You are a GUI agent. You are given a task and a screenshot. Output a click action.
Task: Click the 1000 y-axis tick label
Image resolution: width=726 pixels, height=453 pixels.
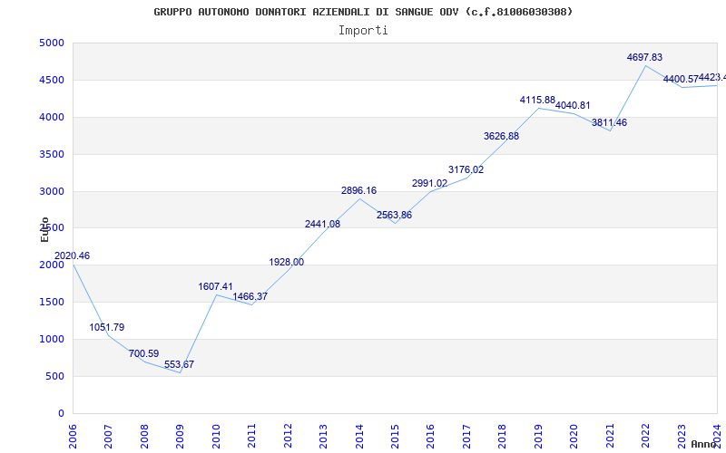[52, 339]
